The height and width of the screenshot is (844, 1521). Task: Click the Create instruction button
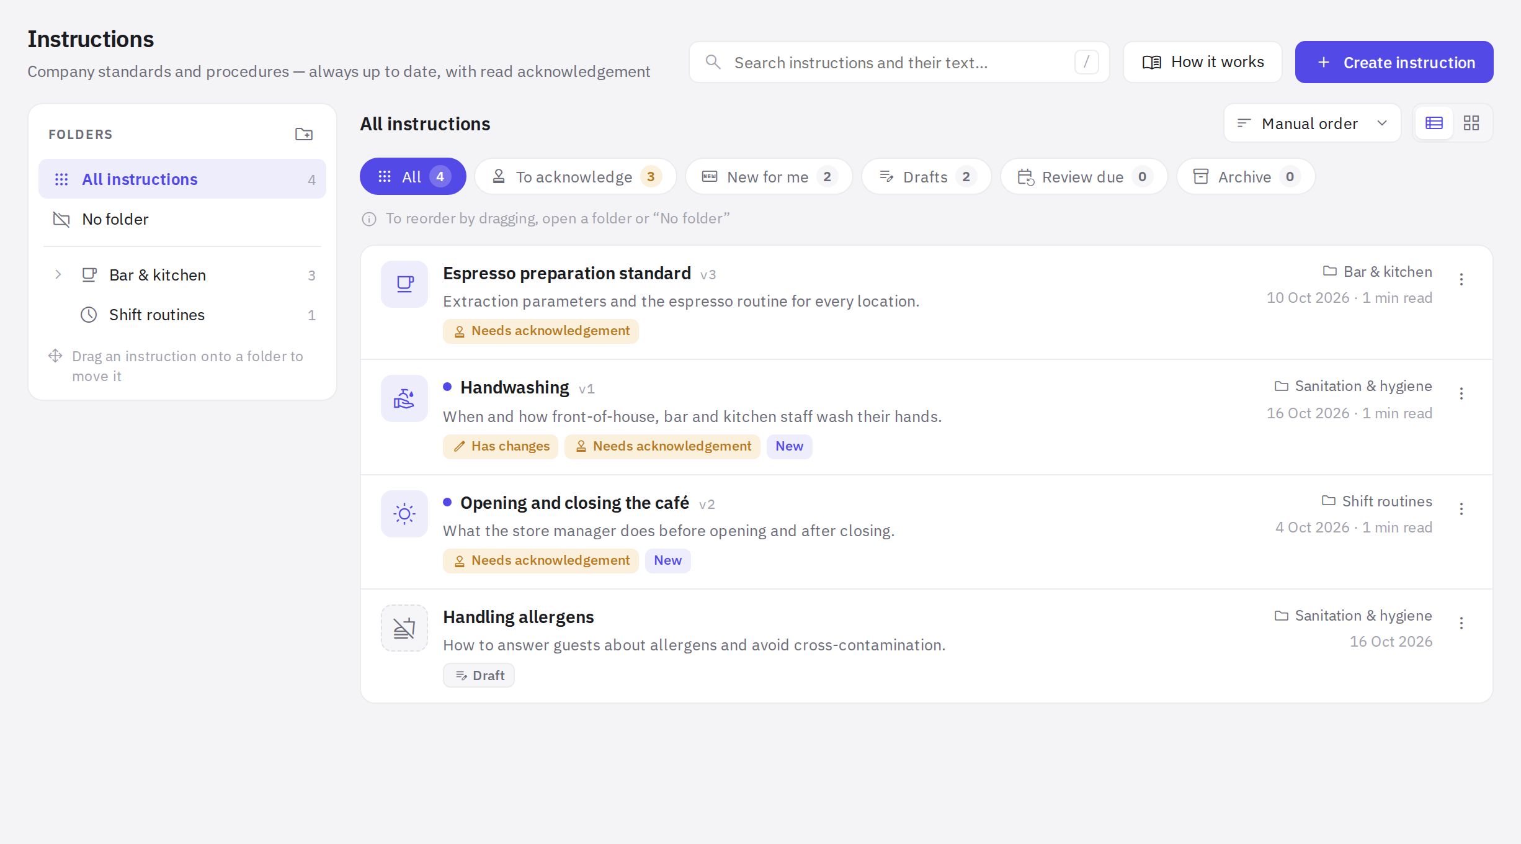(x=1394, y=62)
